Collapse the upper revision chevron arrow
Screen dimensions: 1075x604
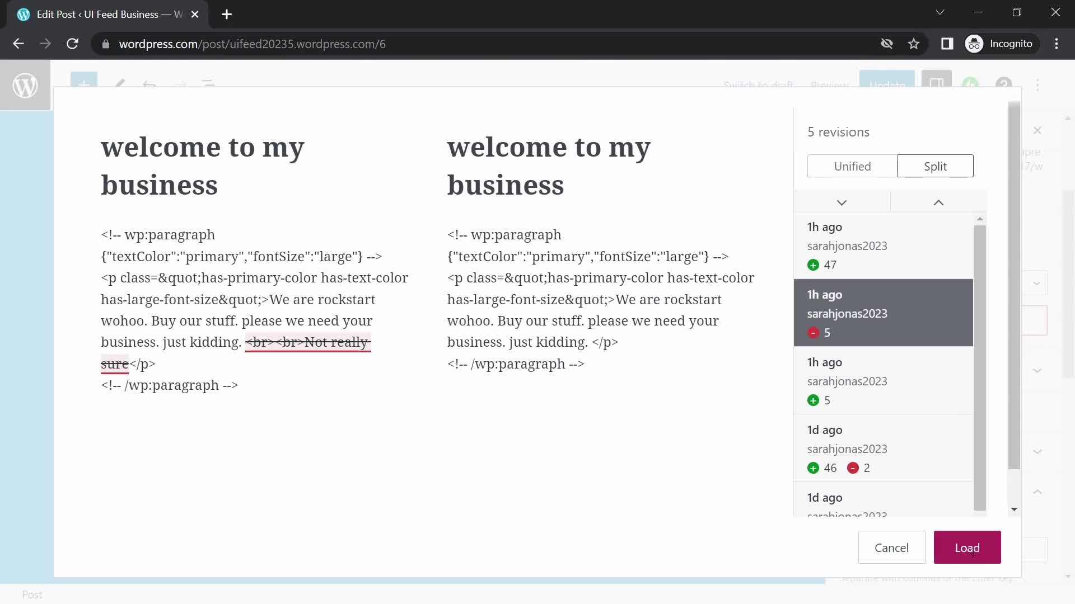click(938, 203)
